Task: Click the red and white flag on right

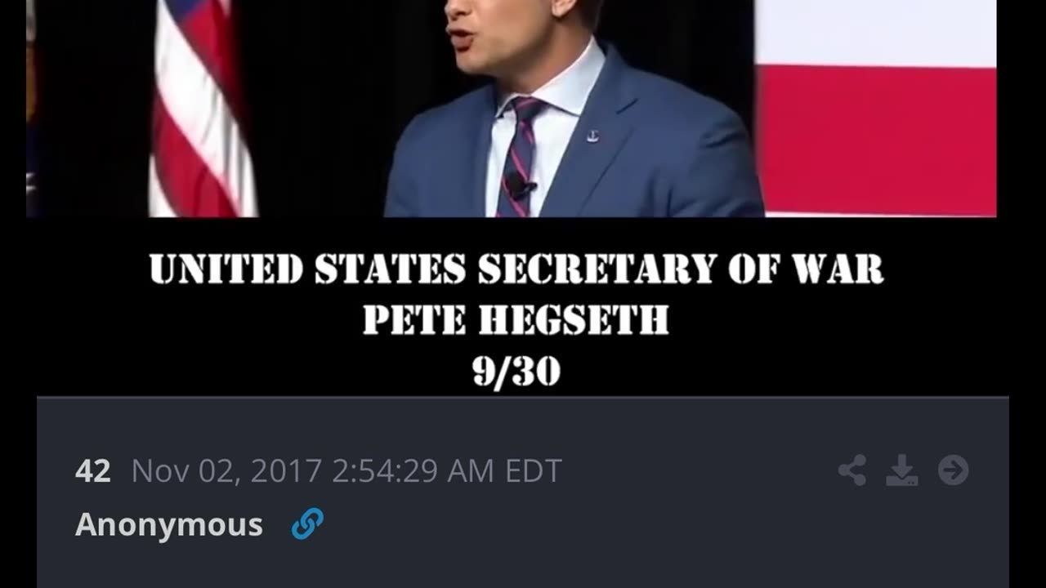Action: 875,108
